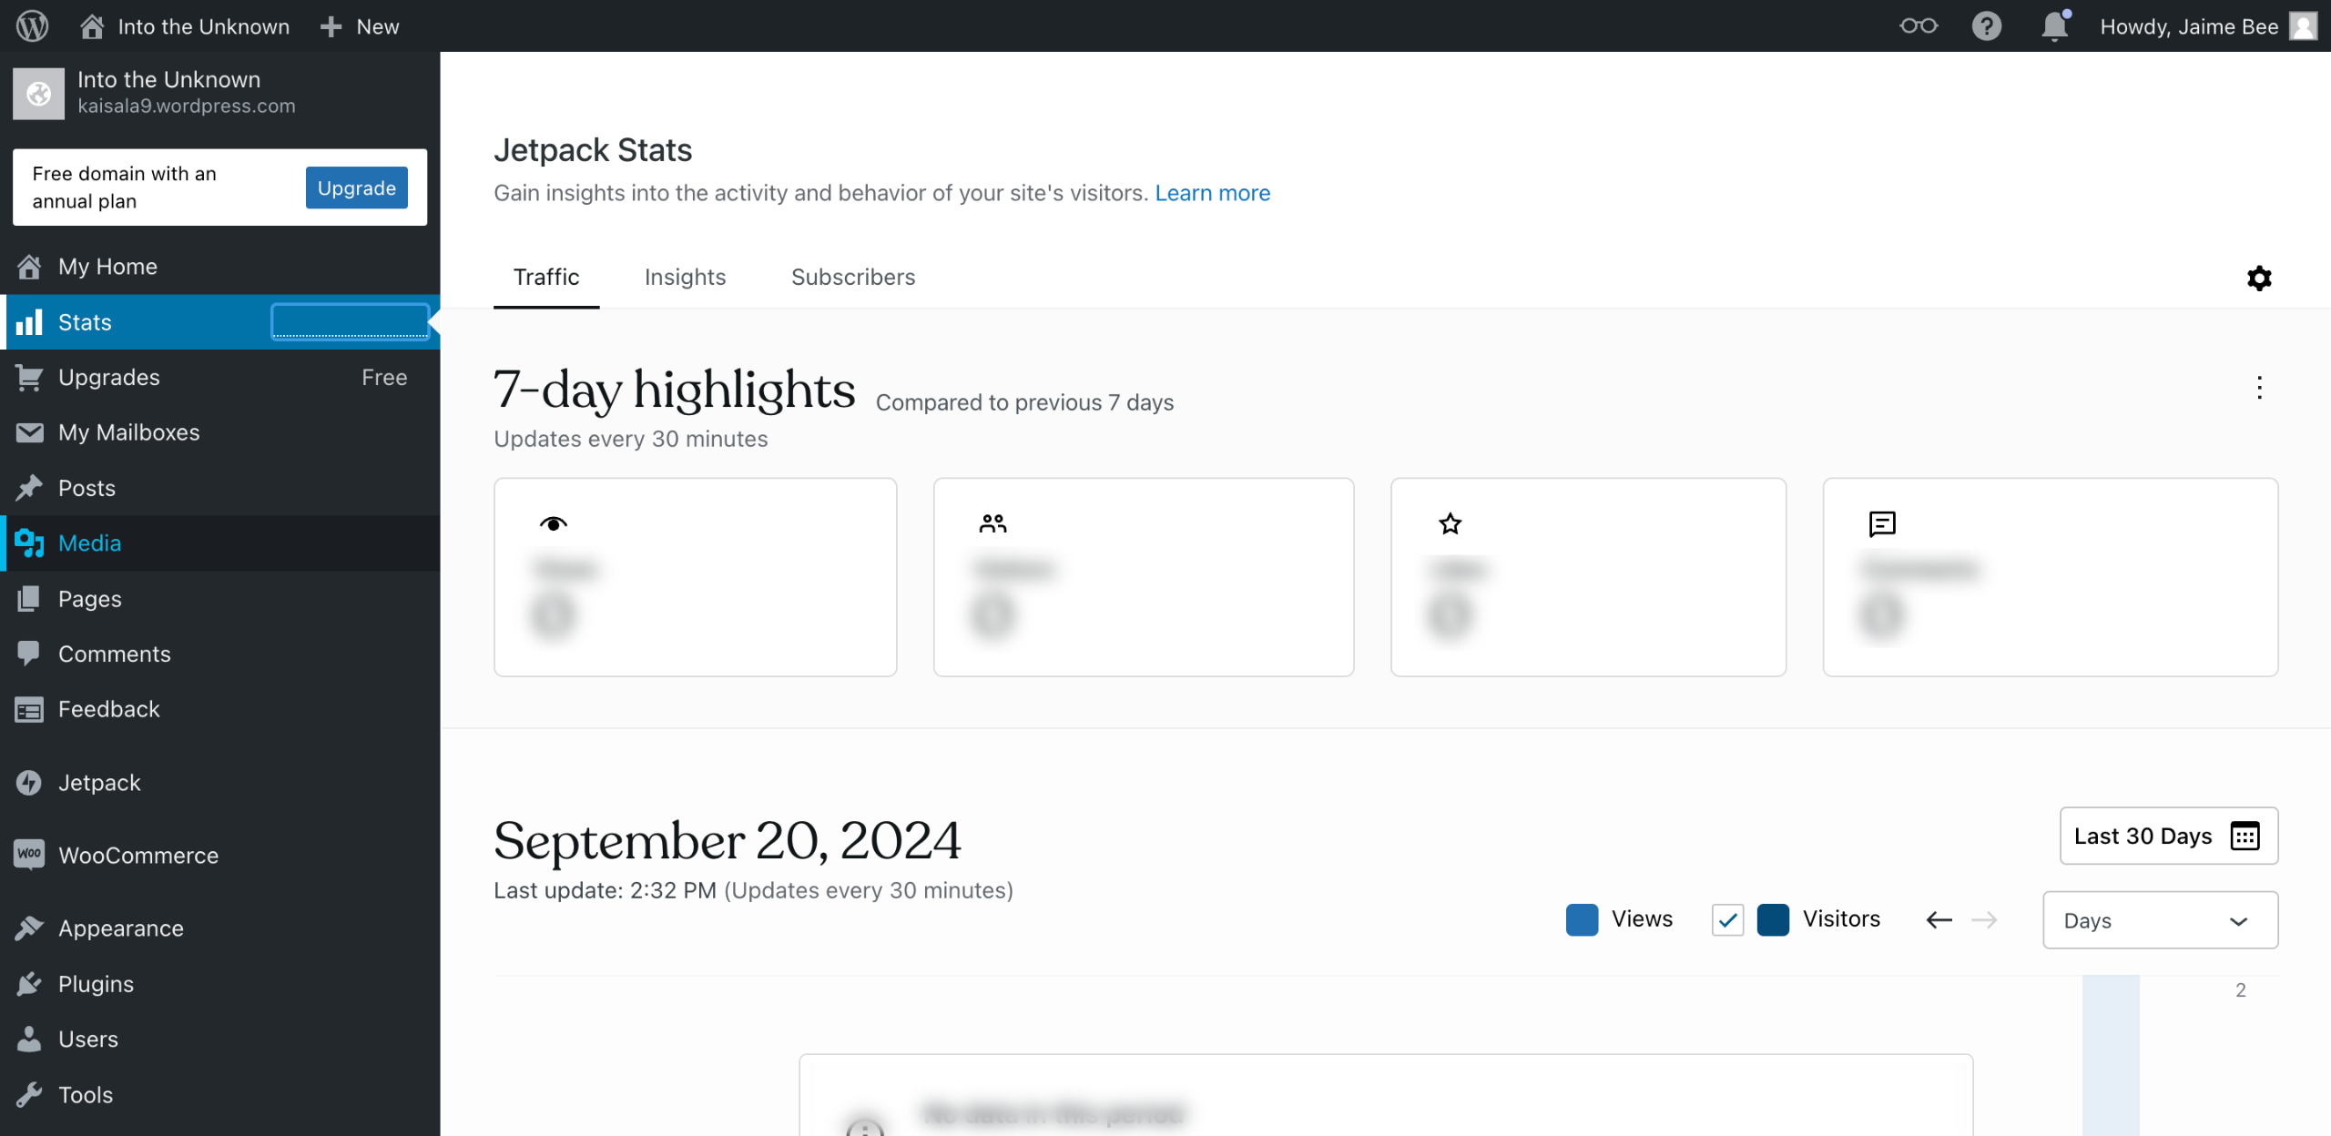Click the notifications bell icon
Screen dimensions: 2331x1136
tap(2054, 25)
